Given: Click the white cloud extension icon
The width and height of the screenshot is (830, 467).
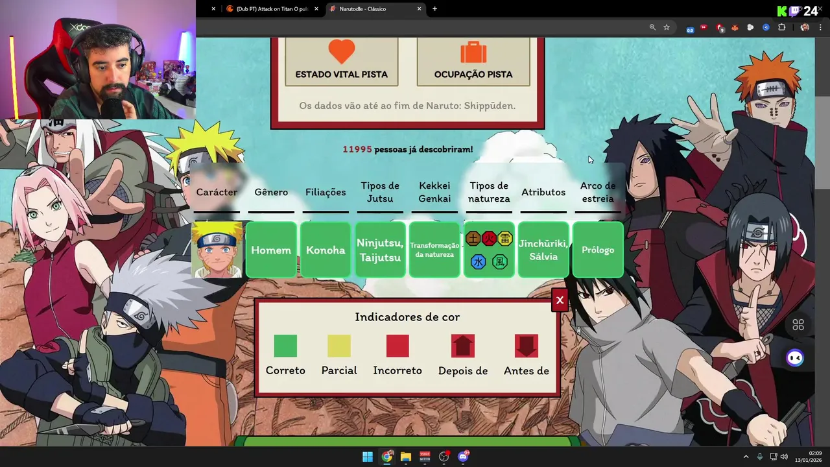Looking at the screenshot, I should tap(750, 27).
